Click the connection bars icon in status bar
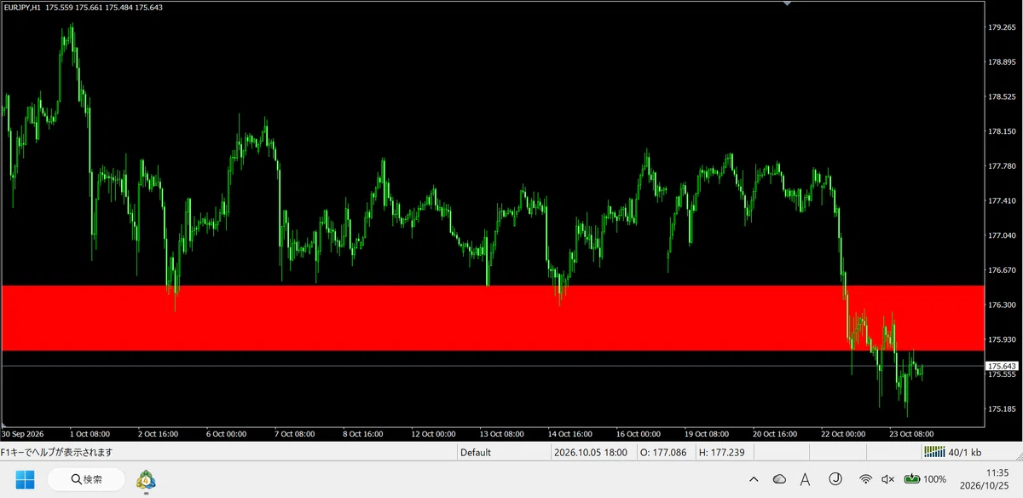 point(934,452)
